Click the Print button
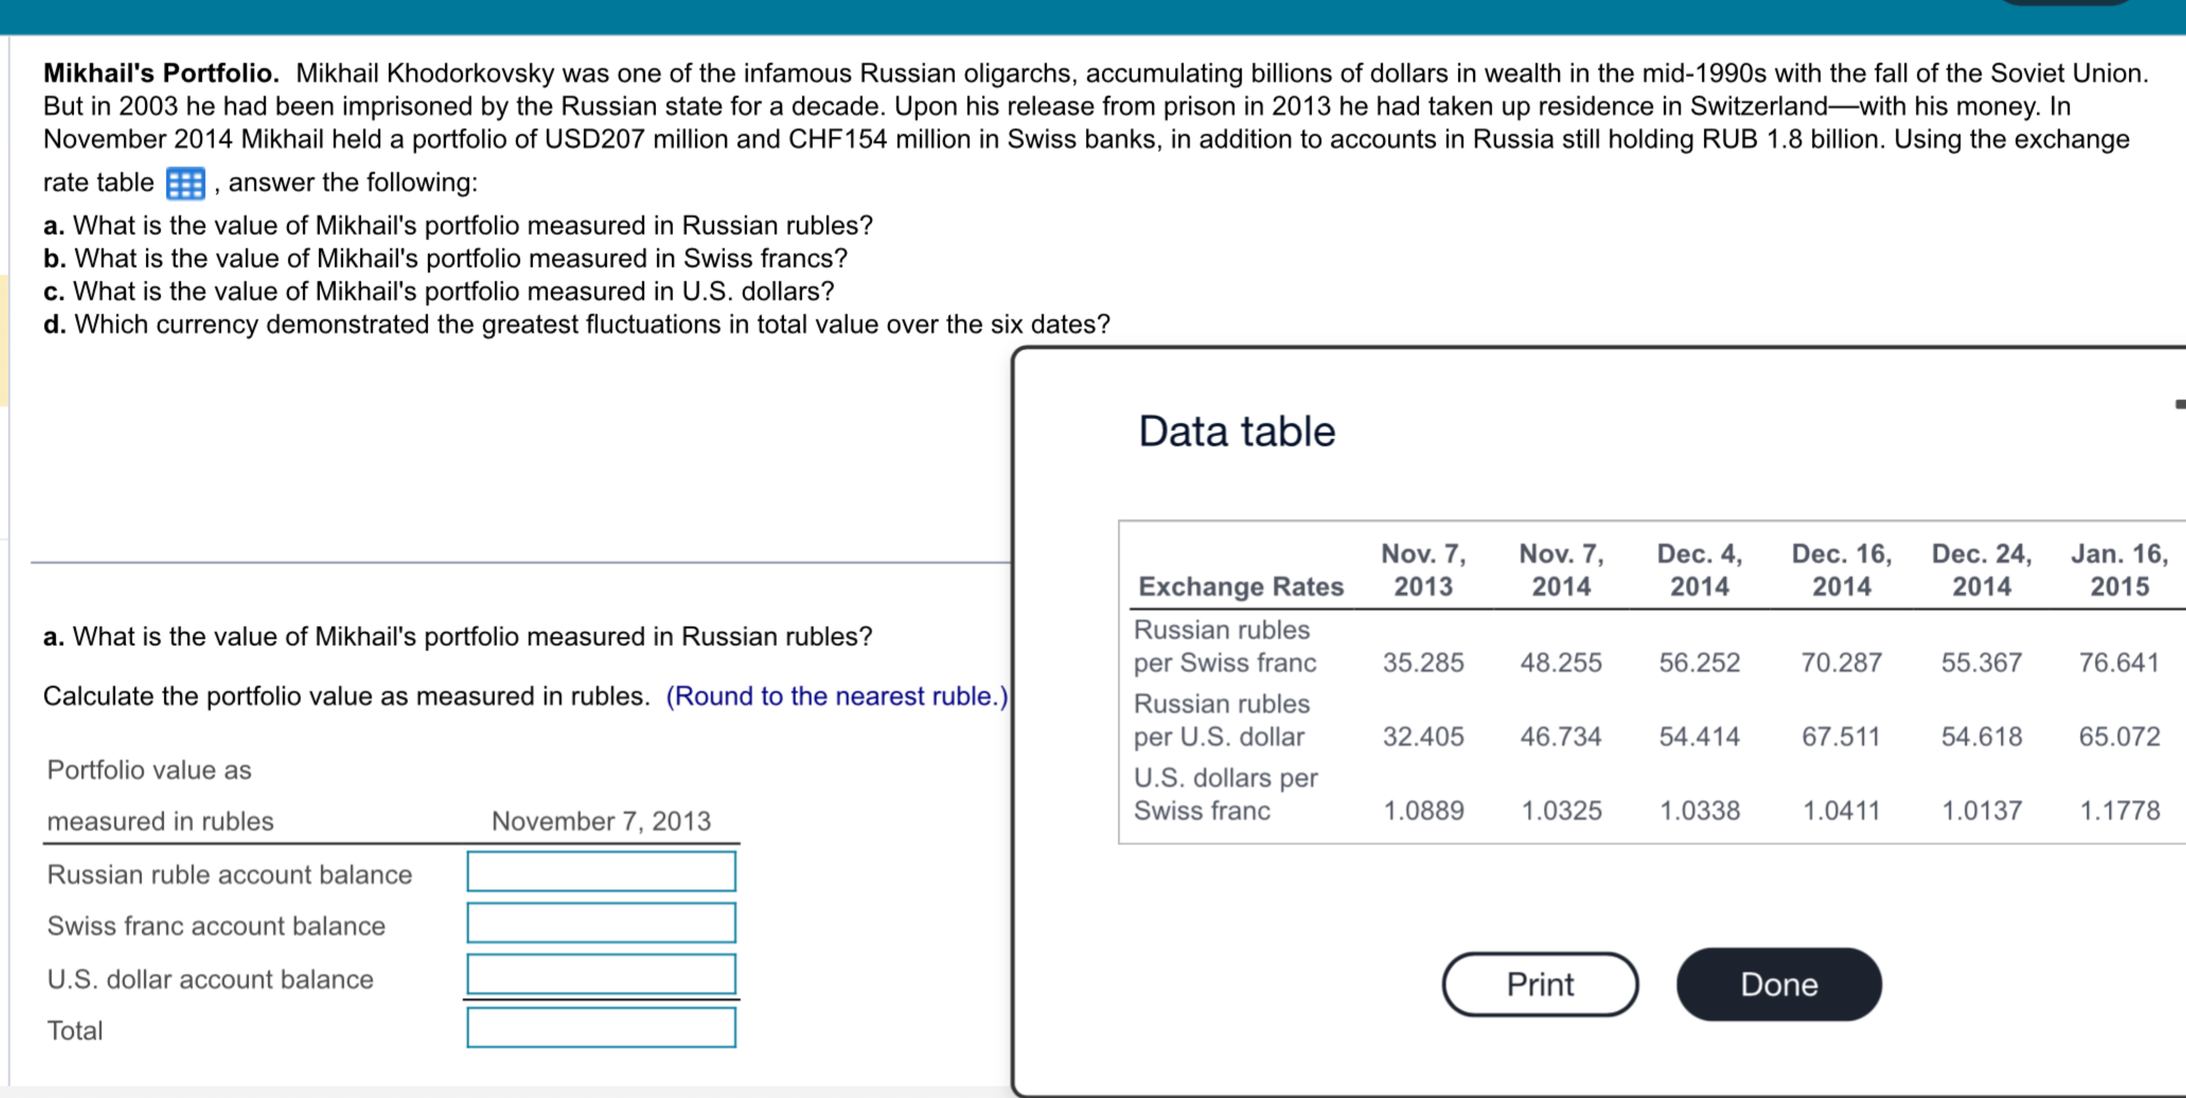2186x1098 pixels. click(x=1539, y=984)
